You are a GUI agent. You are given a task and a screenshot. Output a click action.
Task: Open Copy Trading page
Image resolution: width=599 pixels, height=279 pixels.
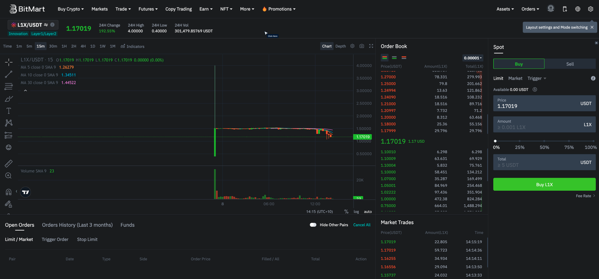tap(178, 9)
